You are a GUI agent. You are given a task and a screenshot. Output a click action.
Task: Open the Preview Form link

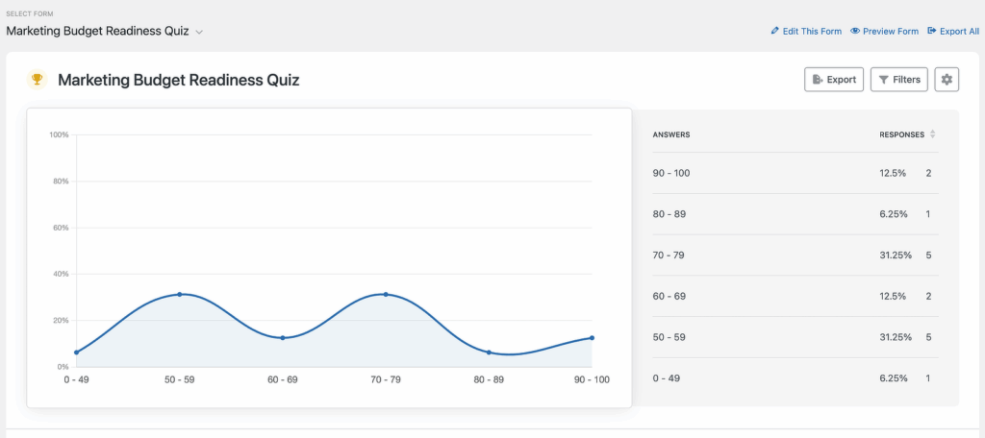point(891,32)
